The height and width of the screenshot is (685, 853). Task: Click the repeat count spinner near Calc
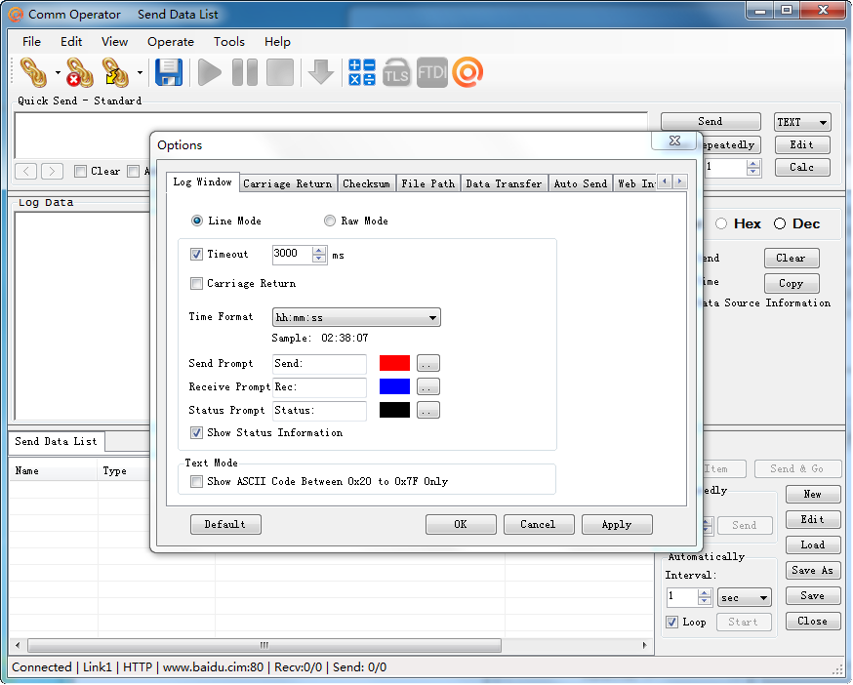point(753,168)
